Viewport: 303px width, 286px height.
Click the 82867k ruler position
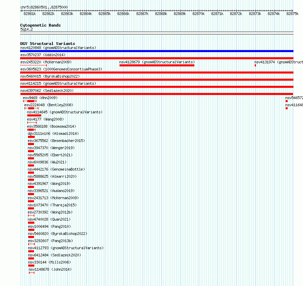click(142, 14)
